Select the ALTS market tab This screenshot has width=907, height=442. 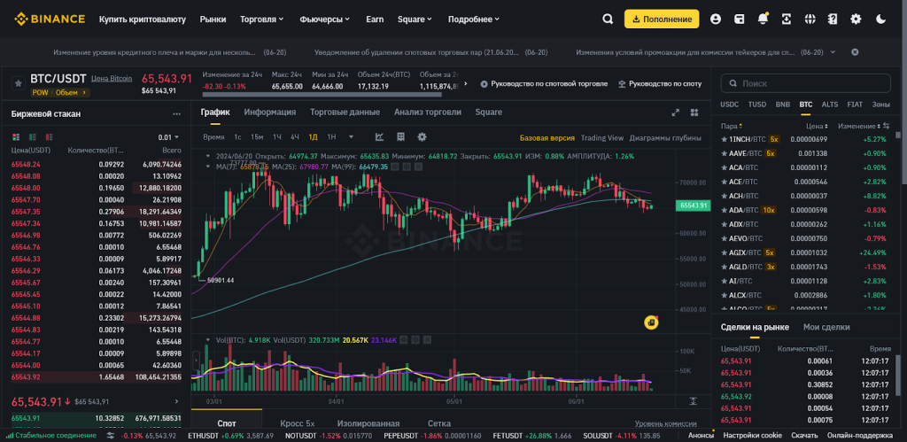[x=830, y=105]
